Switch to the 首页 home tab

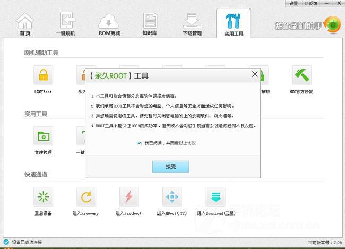pyautogui.click(x=25, y=24)
